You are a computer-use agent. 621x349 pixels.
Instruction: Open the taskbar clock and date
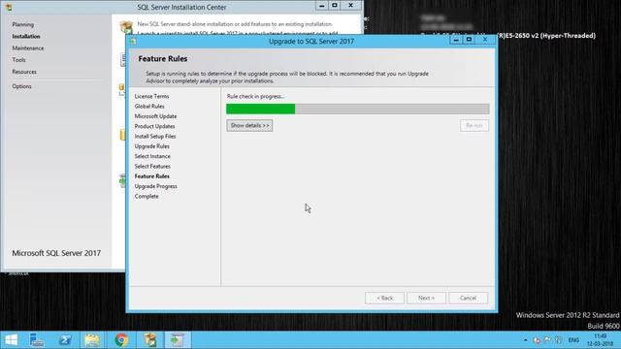600,340
